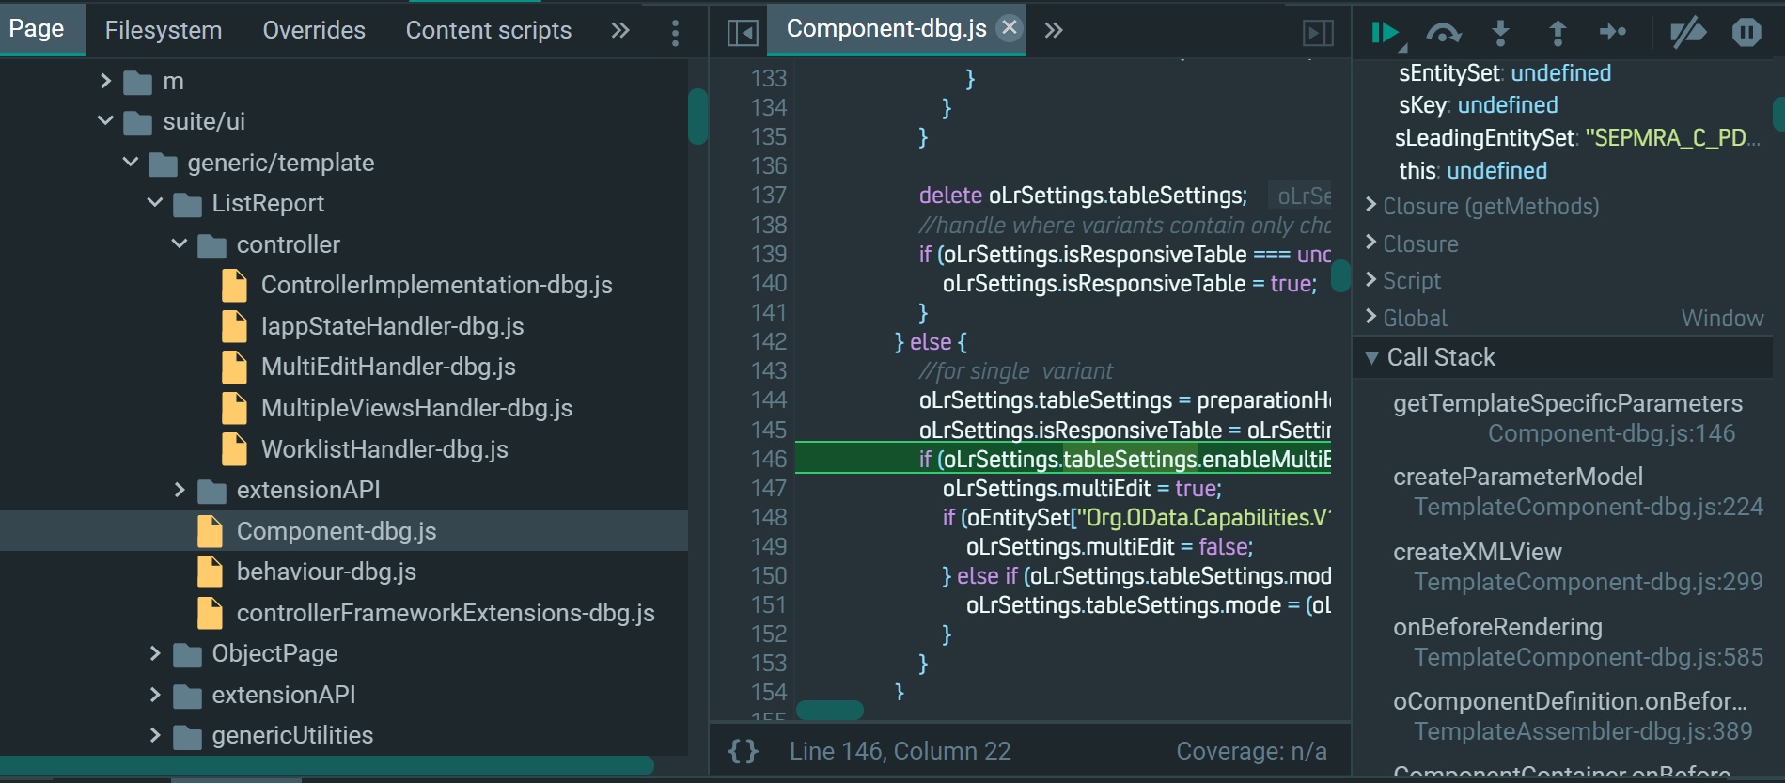Step out of current function
The height and width of the screenshot is (783, 1785).
pyautogui.click(x=1558, y=33)
